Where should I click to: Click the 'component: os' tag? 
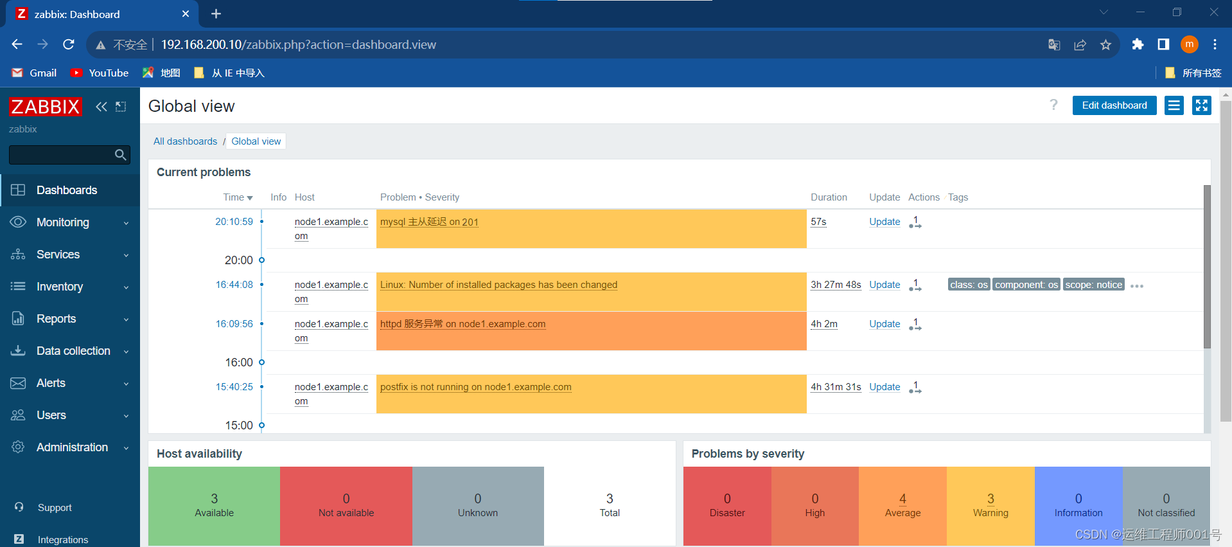point(1026,285)
